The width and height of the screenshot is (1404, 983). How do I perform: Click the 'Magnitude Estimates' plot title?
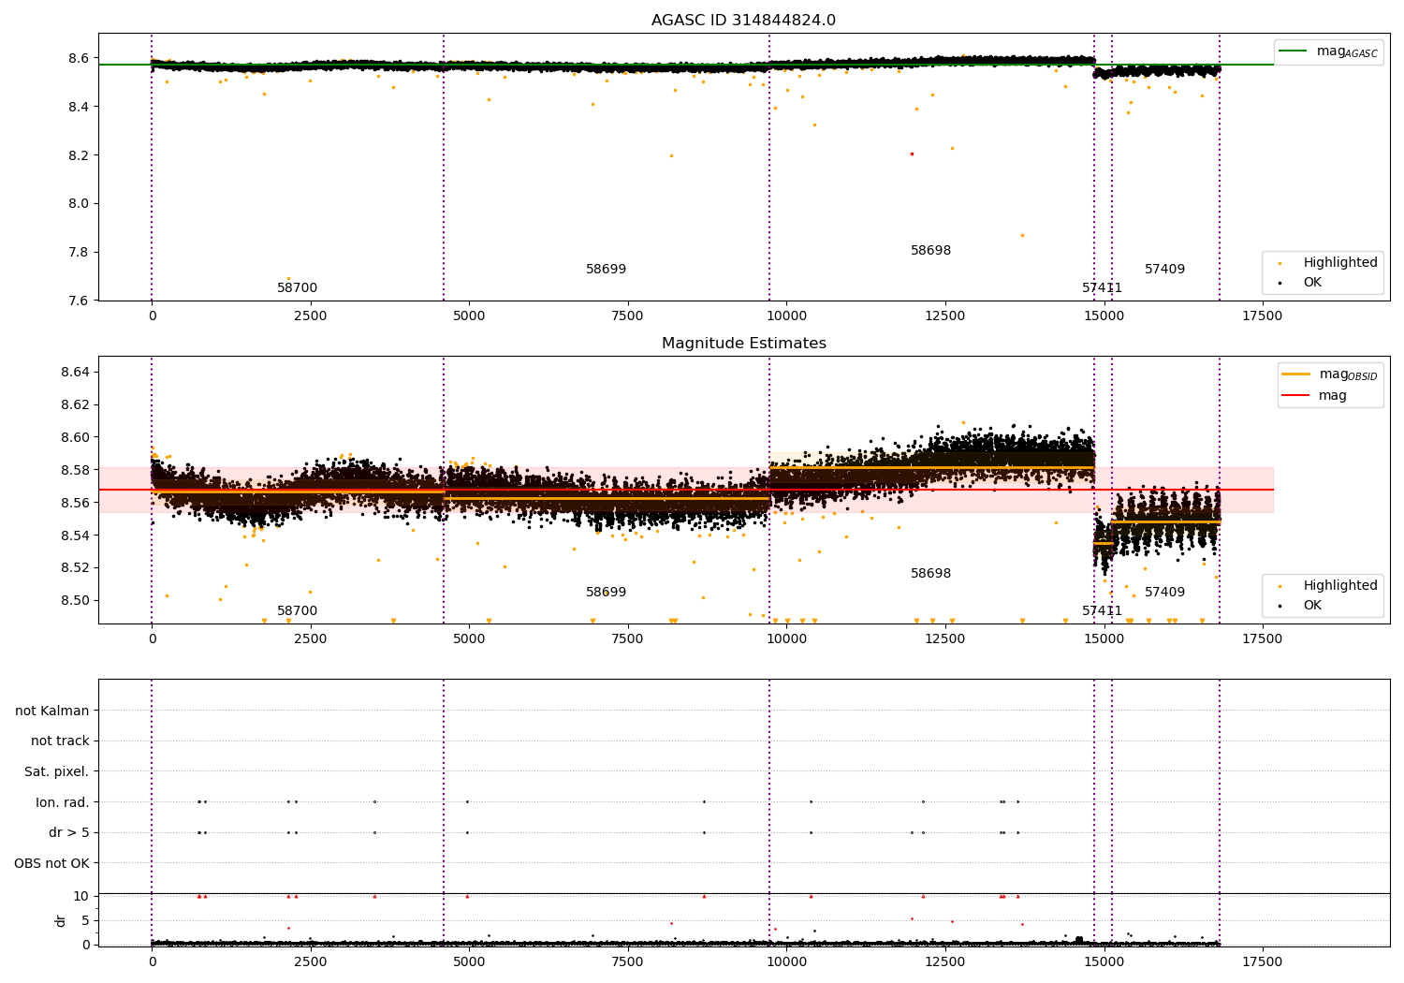tap(743, 344)
